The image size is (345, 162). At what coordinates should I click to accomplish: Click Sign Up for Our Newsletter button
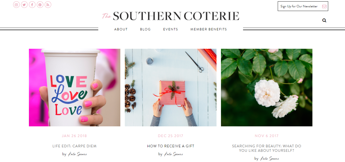[303, 6]
